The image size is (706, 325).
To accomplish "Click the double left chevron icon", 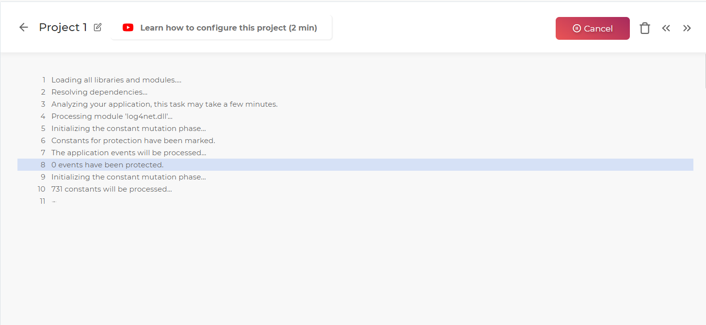I will [x=666, y=28].
